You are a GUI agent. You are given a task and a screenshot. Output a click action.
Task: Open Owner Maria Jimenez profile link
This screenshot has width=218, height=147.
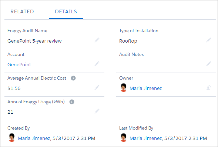145,88
